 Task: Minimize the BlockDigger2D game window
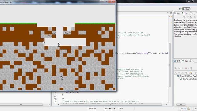click(102, 2)
